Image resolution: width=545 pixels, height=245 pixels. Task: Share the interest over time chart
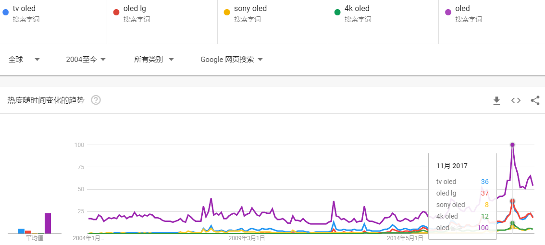pyautogui.click(x=535, y=100)
